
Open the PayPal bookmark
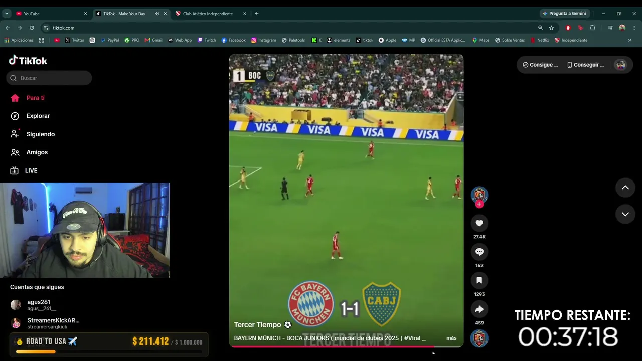109,40
